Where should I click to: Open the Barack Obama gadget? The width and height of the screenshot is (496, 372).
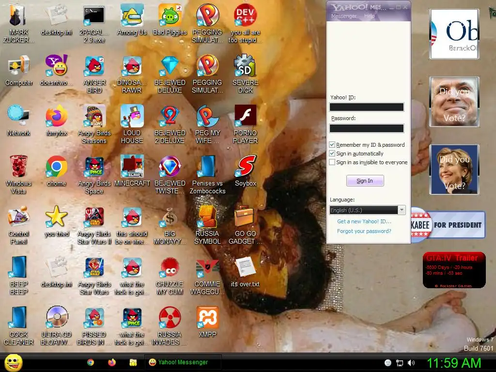pos(454,34)
